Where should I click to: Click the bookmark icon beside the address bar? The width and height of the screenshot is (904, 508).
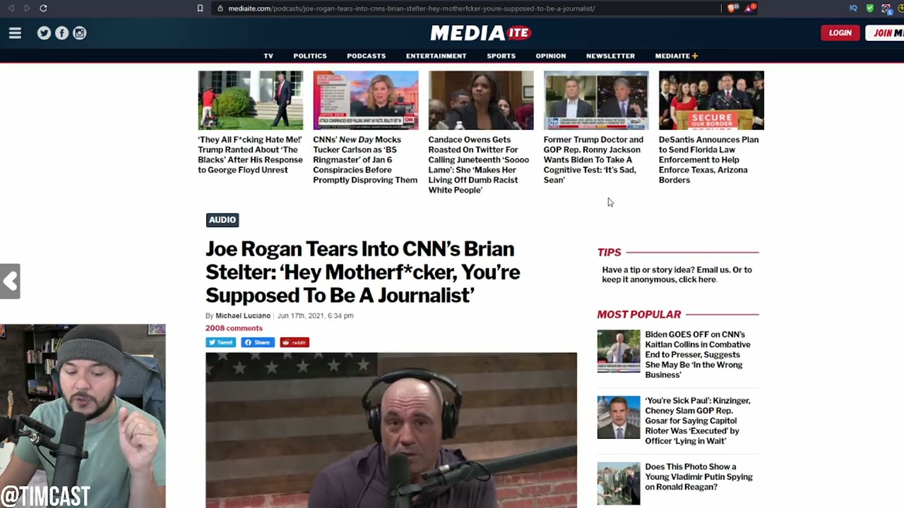200,8
